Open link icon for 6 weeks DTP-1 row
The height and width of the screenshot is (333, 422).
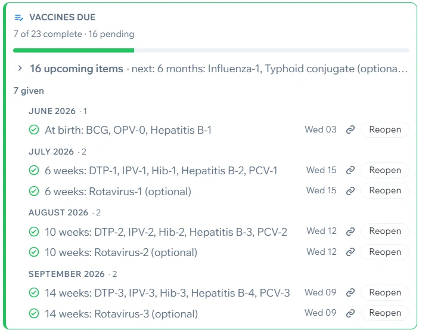(x=350, y=170)
